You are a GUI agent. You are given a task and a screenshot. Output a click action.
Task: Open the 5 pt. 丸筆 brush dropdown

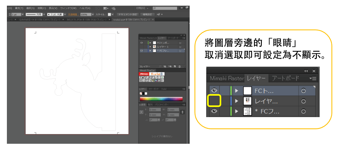[65, 15]
